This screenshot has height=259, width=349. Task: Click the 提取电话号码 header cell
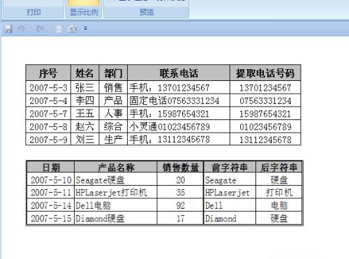265,73
